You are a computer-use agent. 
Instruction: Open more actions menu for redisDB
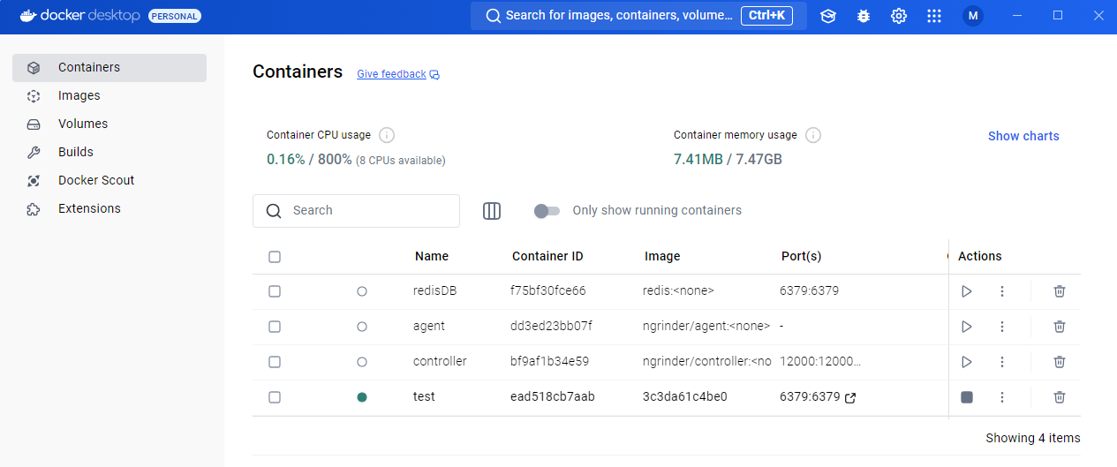click(x=1002, y=291)
